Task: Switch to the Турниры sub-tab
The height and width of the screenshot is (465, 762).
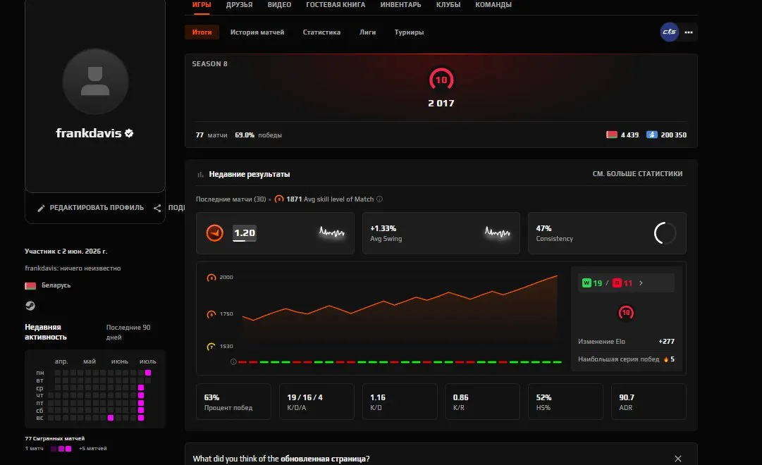Action: pyautogui.click(x=409, y=32)
